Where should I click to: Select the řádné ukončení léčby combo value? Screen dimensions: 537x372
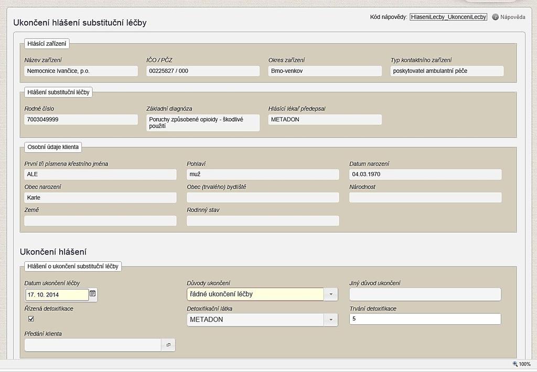point(255,294)
